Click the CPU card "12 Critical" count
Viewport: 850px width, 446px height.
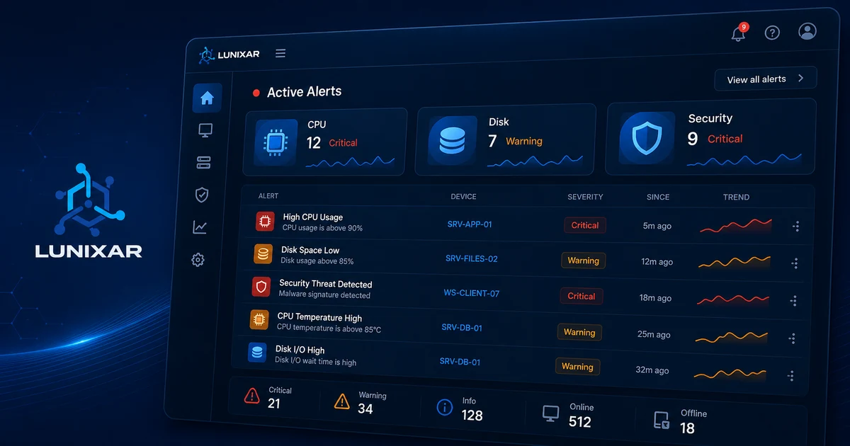coord(331,143)
